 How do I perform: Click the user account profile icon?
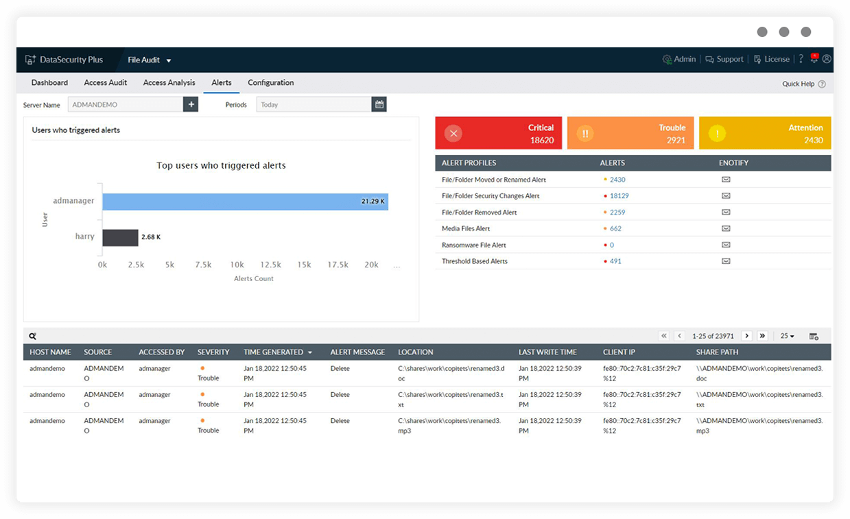[827, 59]
